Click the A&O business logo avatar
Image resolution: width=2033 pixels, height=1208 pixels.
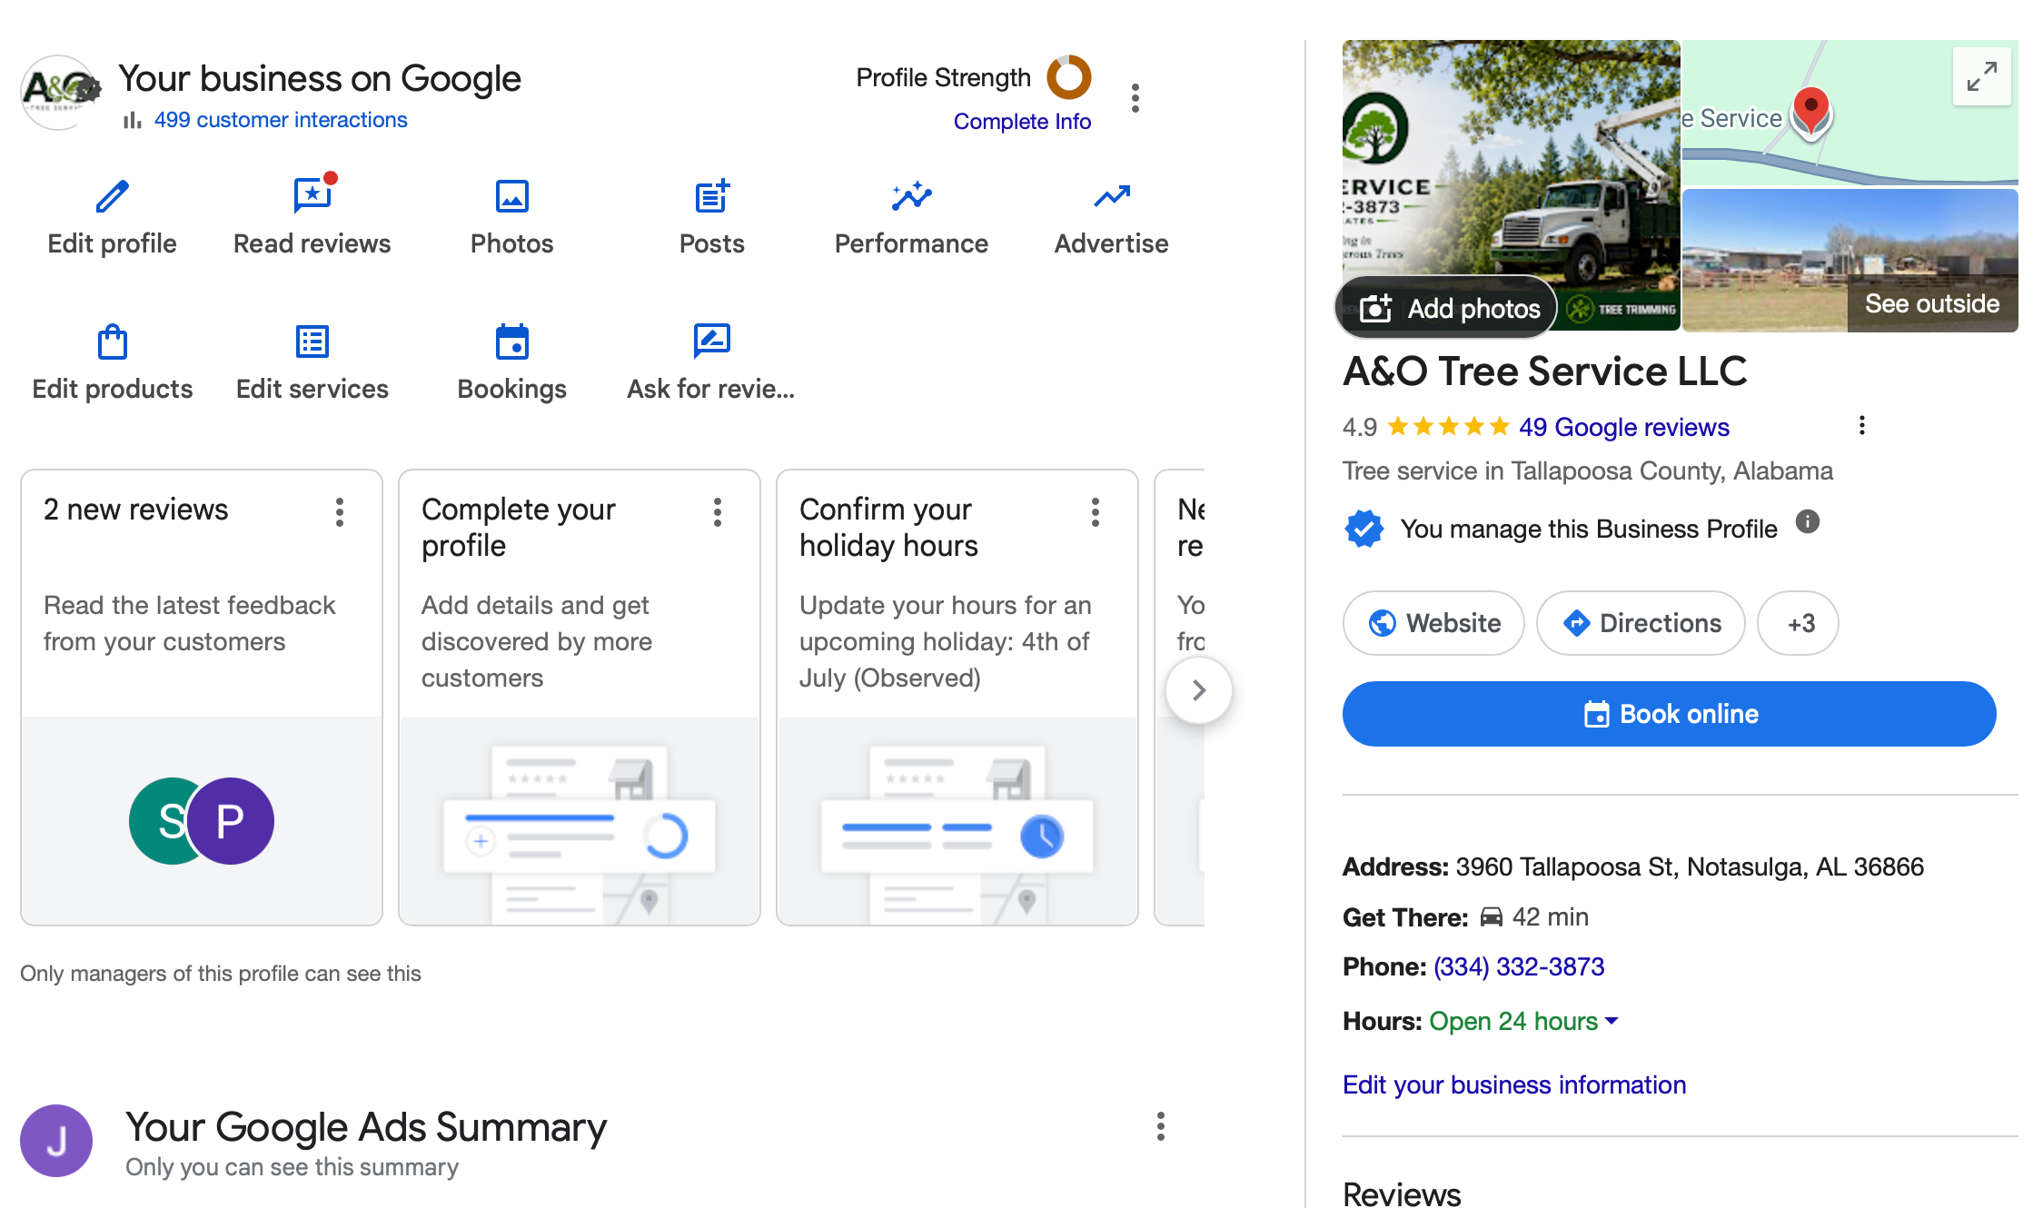click(x=60, y=93)
